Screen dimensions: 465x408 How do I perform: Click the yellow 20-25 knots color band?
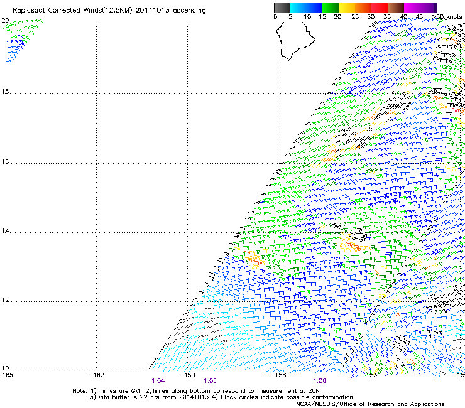tap(347, 8)
